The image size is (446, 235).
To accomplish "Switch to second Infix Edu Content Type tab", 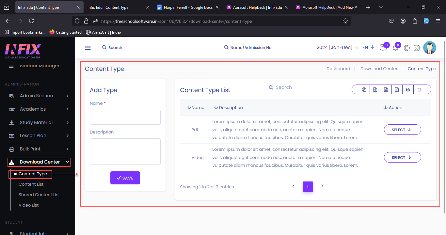I will pyautogui.click(x=118, y=7).
